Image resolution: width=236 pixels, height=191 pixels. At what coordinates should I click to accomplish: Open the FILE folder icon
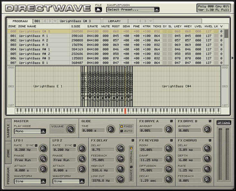click(98, 10)
